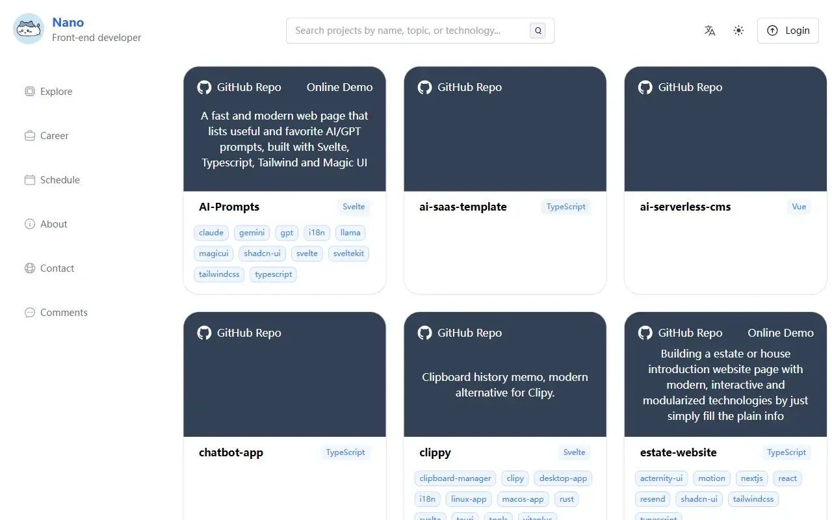This screenshot has width=832, height=520.
Task: Click the Login button
Action: (x=788, y=31)
